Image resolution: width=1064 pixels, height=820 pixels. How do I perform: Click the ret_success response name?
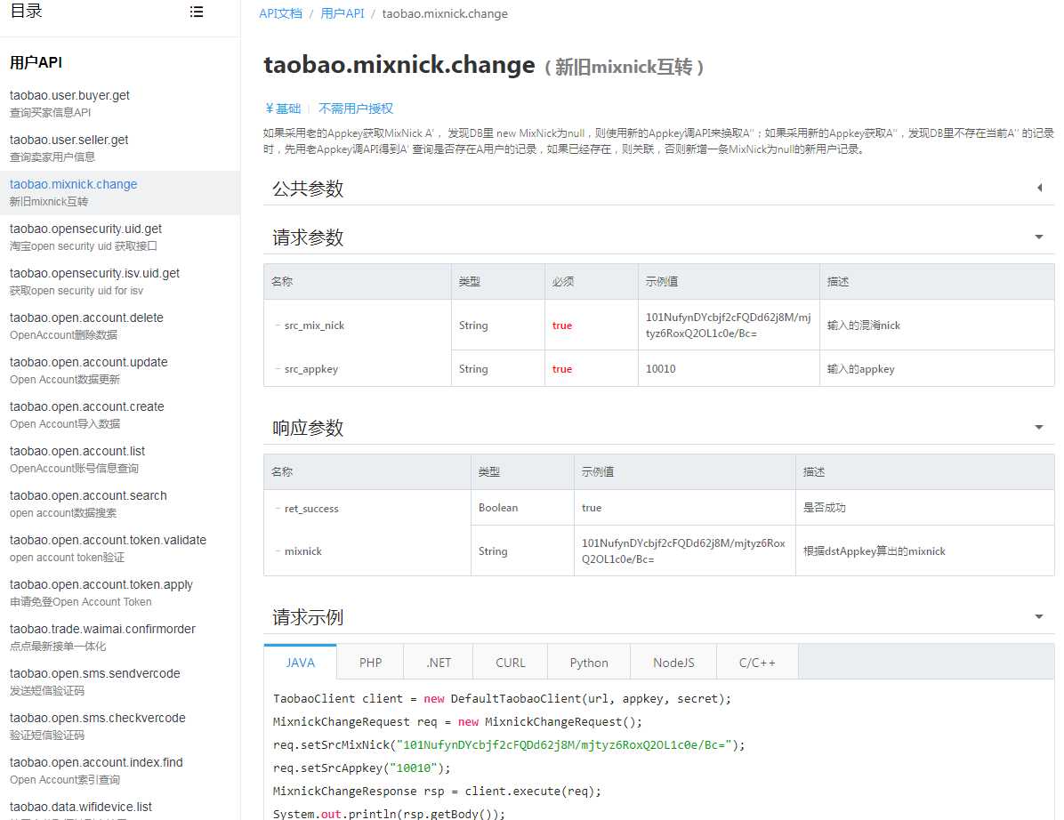(x=311, y=509)
